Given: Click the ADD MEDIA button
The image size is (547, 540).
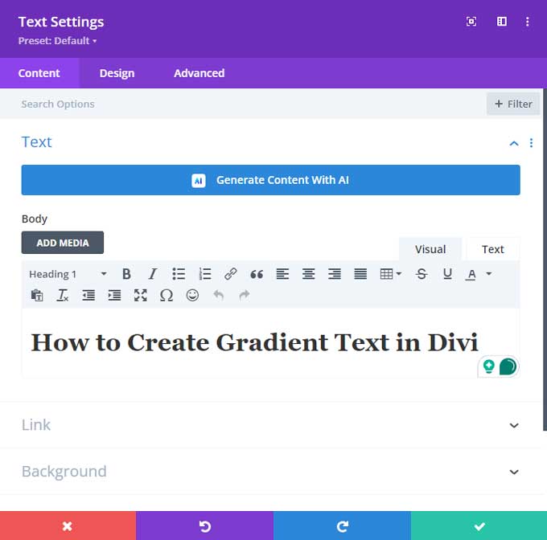Looking at the screenshot, I should coord(63,243).
